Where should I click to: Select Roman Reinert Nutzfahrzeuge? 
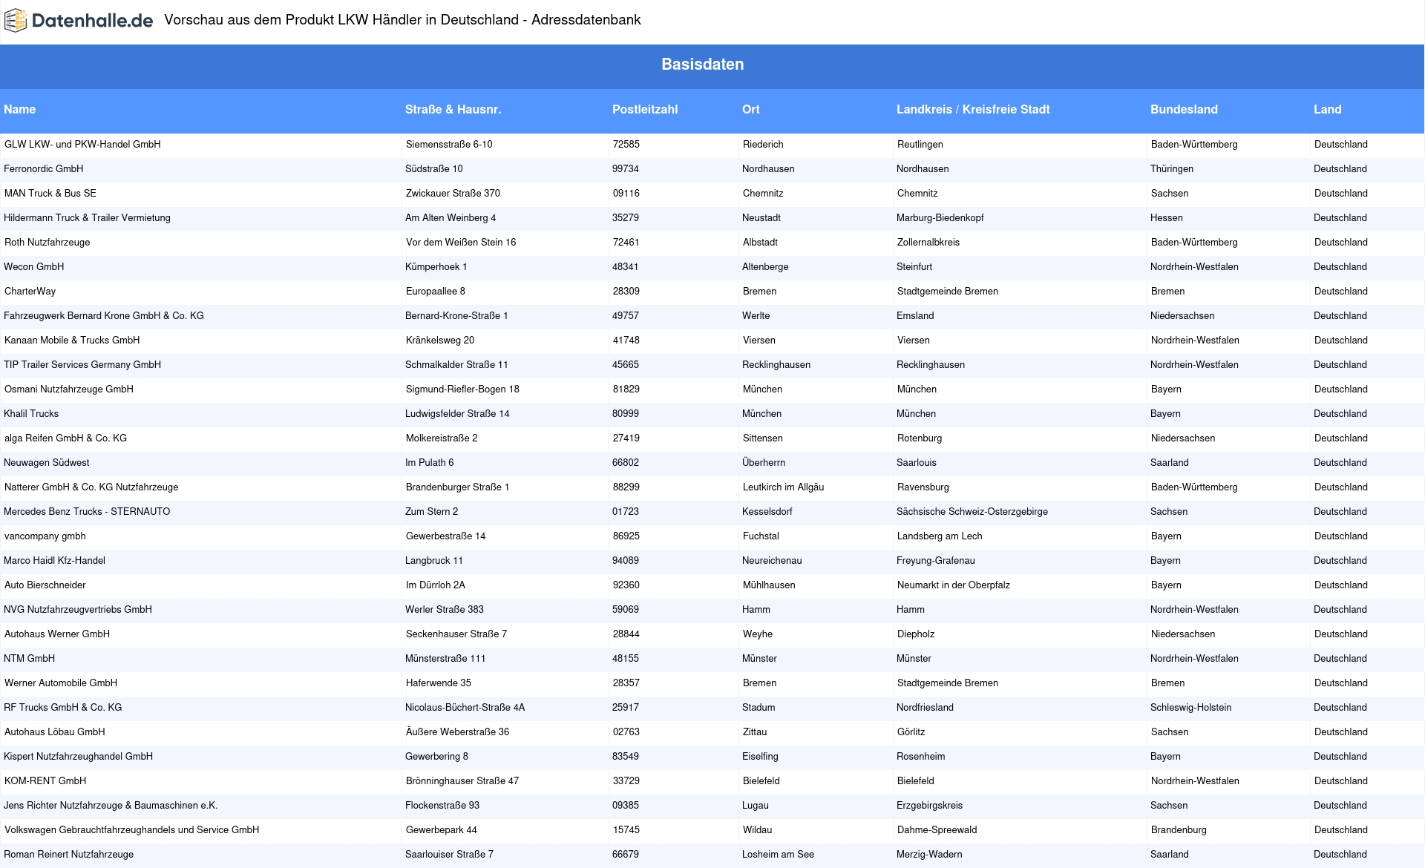pos(69,855)
